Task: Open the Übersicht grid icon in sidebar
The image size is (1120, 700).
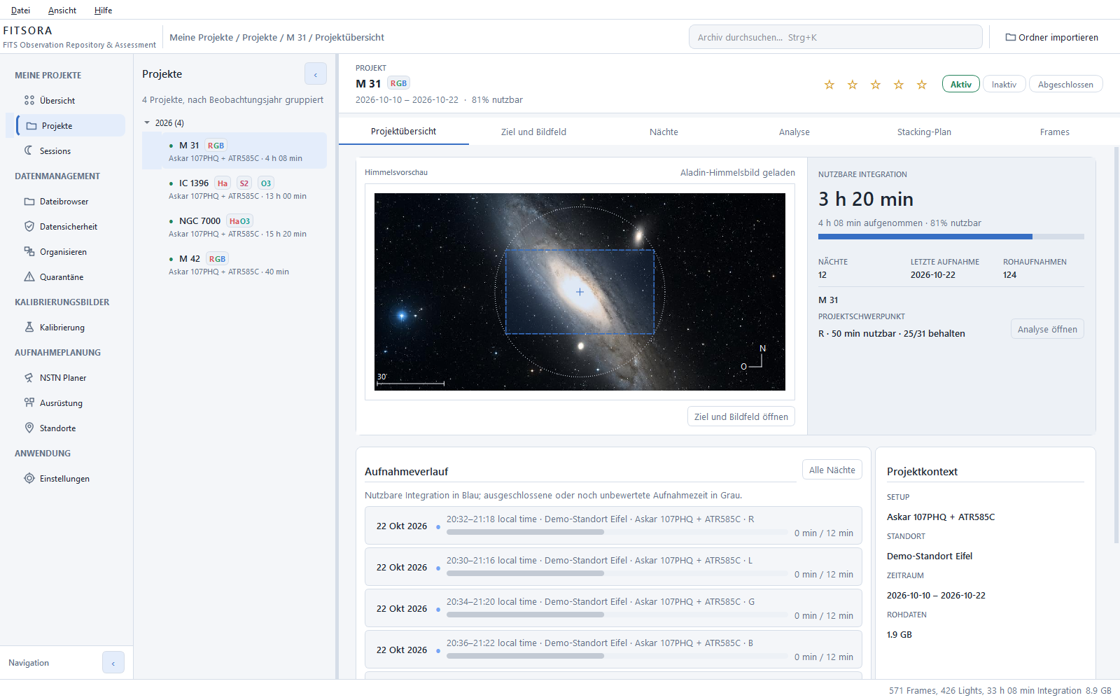Action: click(29, 100)
